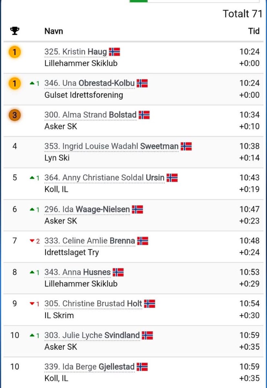The image size is (267, 388).
Task: Click the Norwegian flag next to Kristin Haug
Action: (114, 52)
